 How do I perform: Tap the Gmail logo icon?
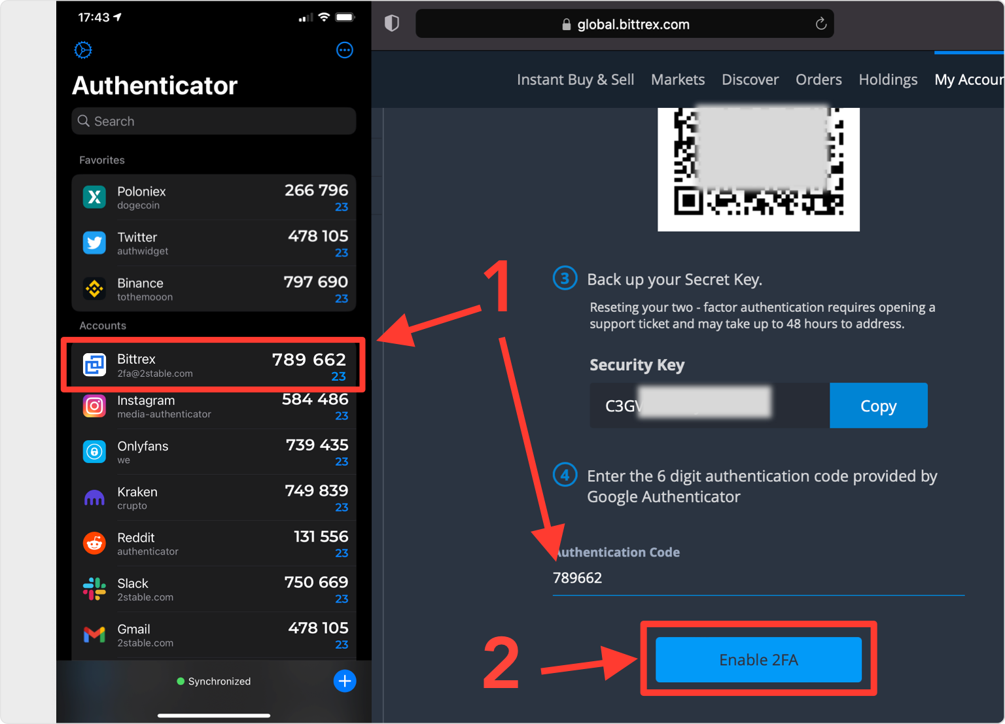(94, 635)
